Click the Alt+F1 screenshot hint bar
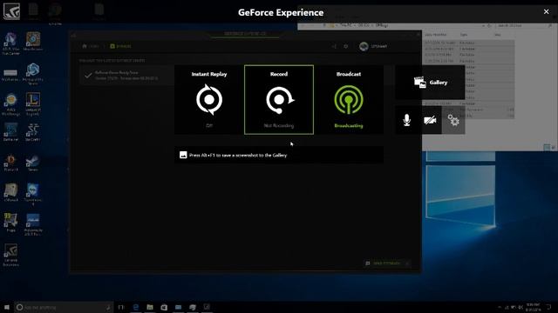Screen dimensions: 558x313 (x=279, y=155)
